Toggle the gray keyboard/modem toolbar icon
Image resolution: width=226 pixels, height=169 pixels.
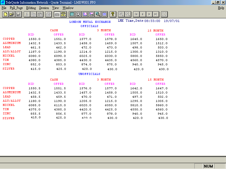pyautogui.click(x=57, y=14)
